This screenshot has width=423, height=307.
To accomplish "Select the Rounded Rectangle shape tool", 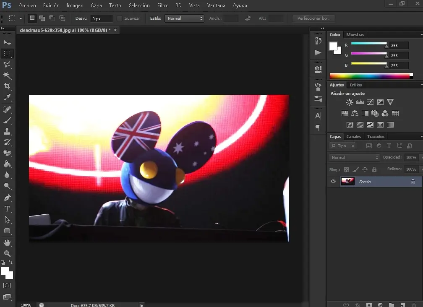I will click(x=7, y=231).
